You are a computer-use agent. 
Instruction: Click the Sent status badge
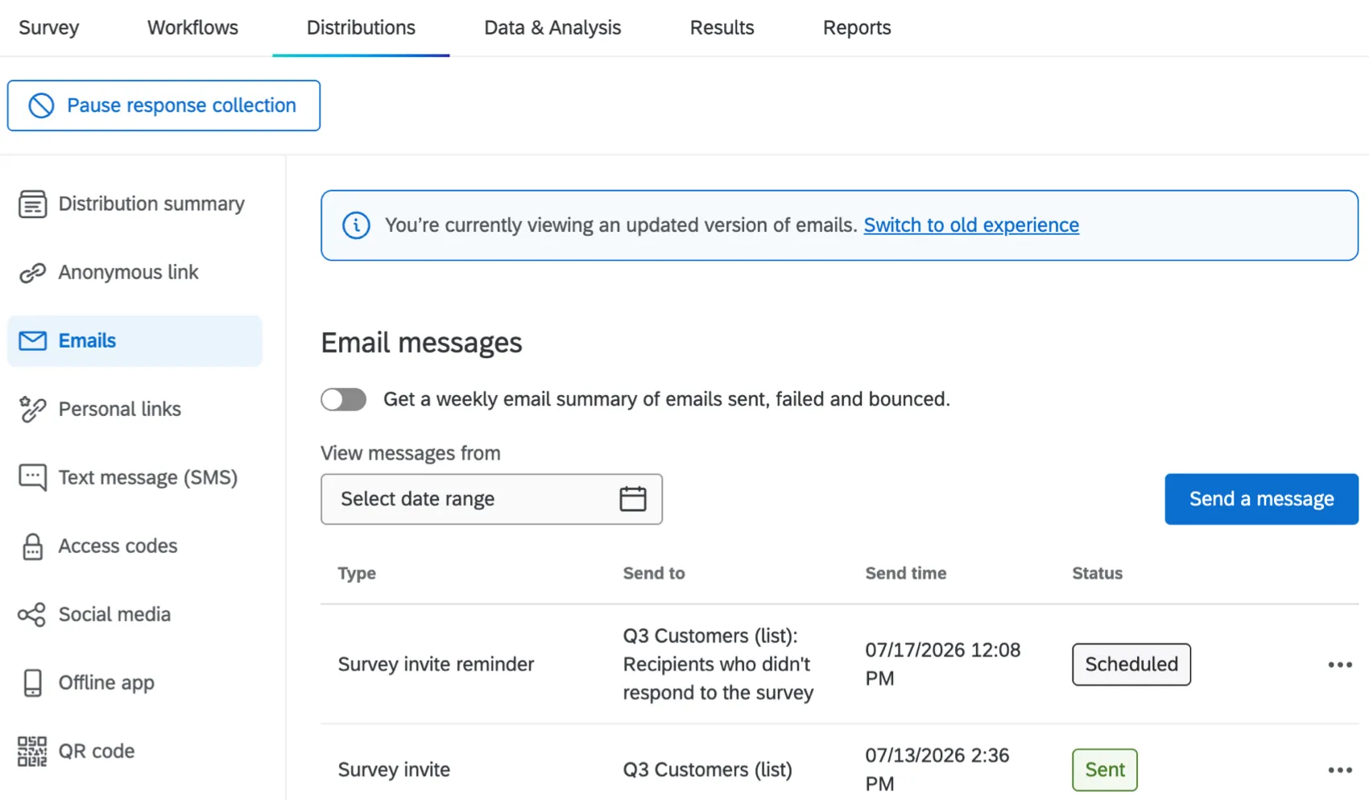coord(1105,770)
